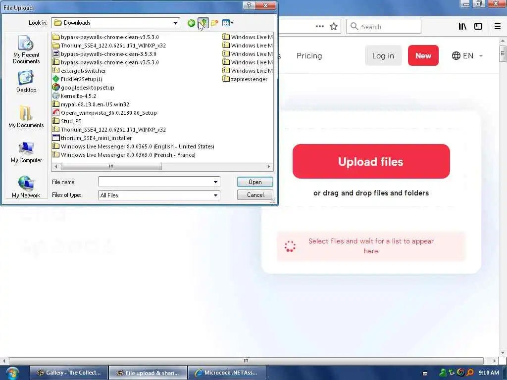Select Opera_winxpvista_36.0.2130.80_Setup file
Screen dimensions: 507x380
[x=104, y=112]
